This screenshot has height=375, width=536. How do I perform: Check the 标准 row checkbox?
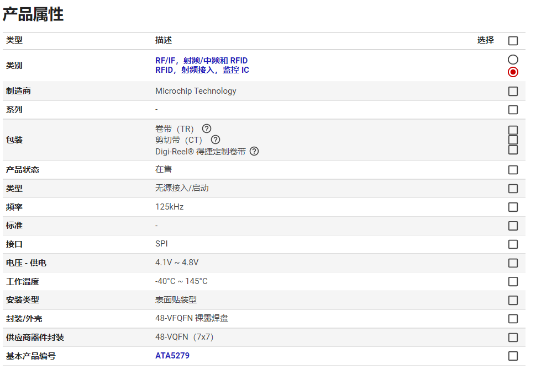[x=513, y=226]
